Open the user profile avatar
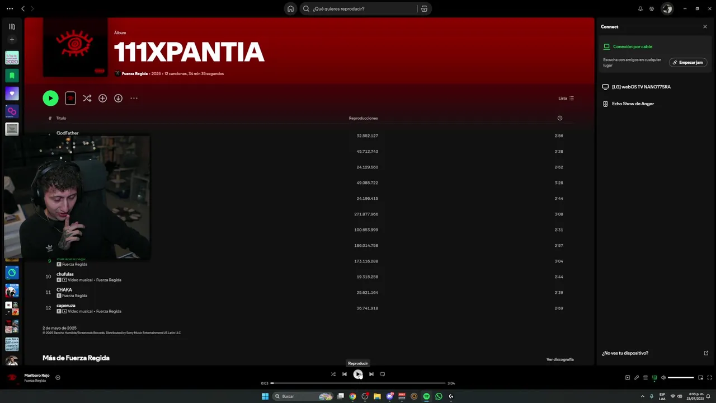 coord(667,8)
